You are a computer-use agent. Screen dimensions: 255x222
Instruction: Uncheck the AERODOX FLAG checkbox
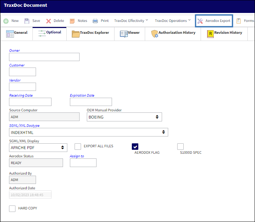coord(135,147)
